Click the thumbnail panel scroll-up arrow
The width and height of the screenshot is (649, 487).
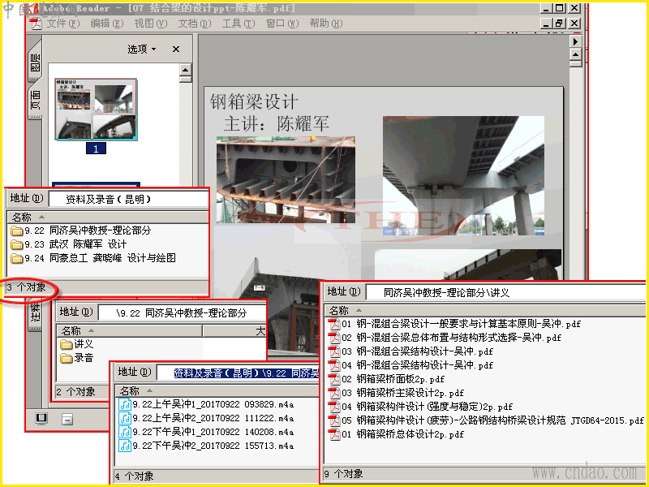(x=186, y=69)
